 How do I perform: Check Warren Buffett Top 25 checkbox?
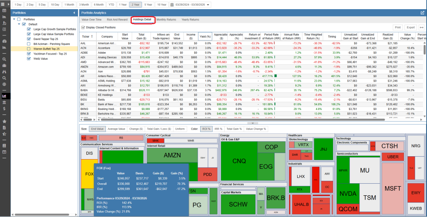pos(29,49)
